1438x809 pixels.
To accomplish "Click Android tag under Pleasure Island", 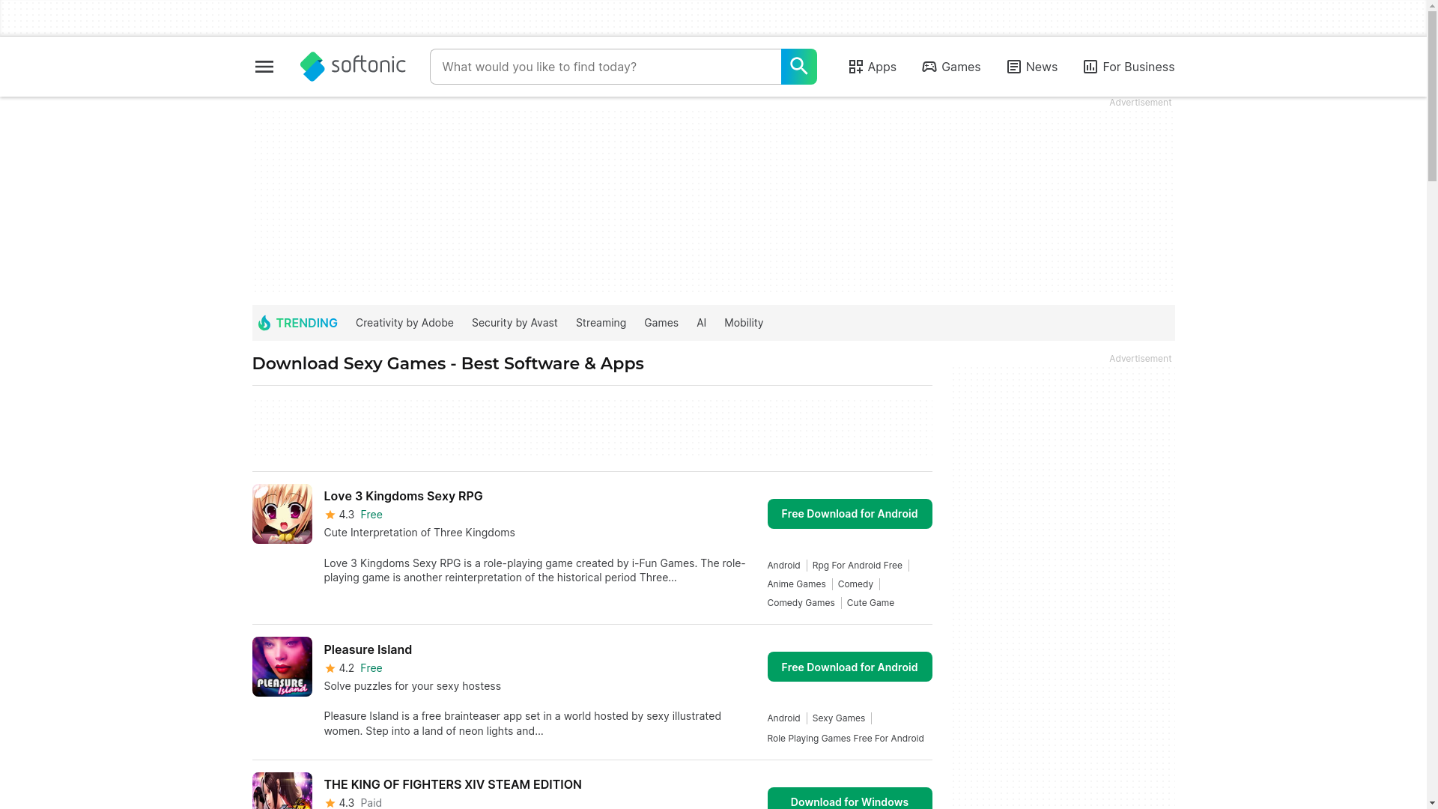I will pyautogui.click(x=783, y=718).
